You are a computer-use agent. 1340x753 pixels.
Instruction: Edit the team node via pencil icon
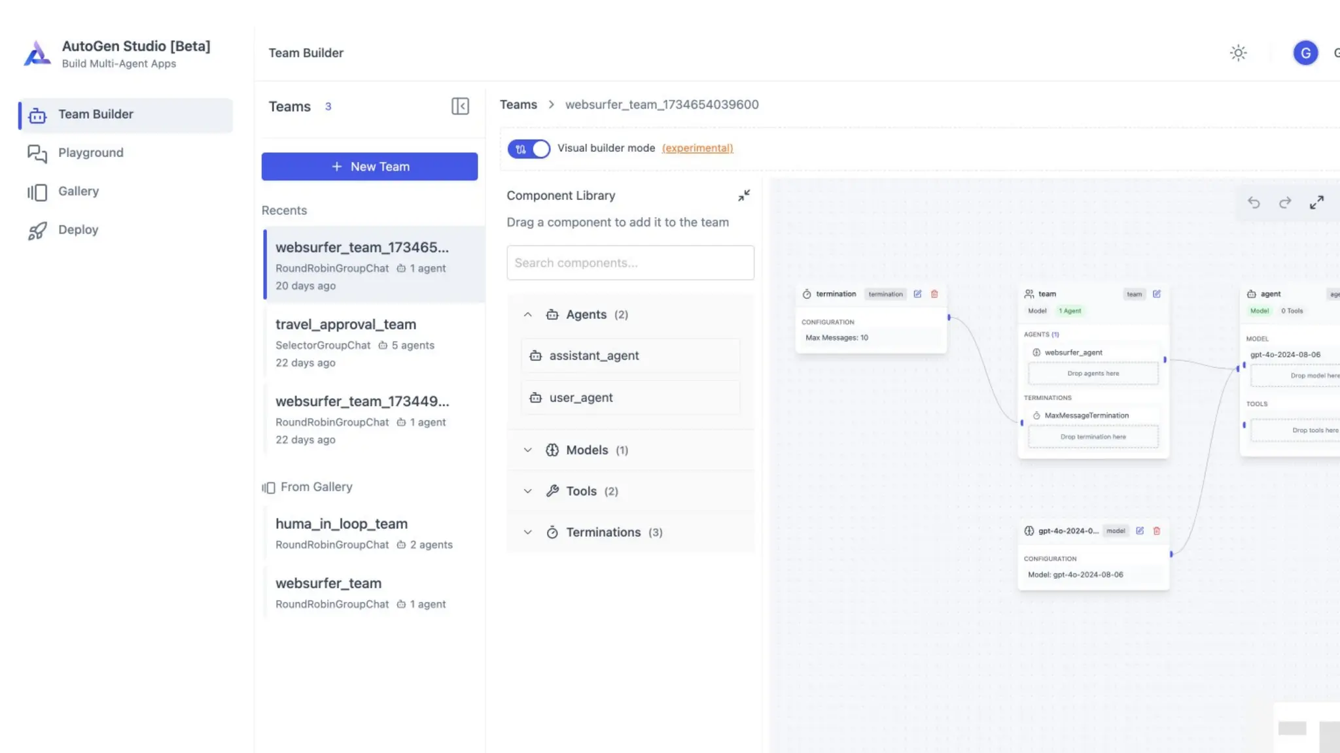coord(1157,294)
